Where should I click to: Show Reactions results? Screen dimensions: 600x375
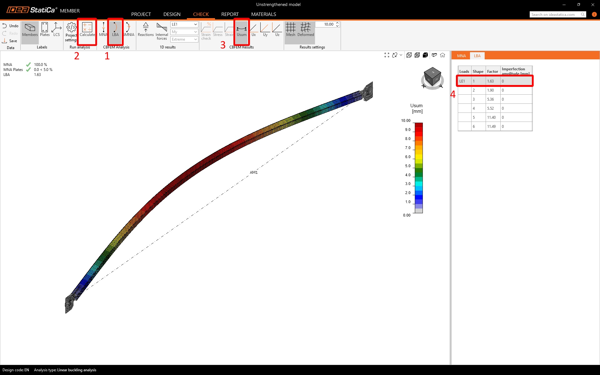(146, 30)
